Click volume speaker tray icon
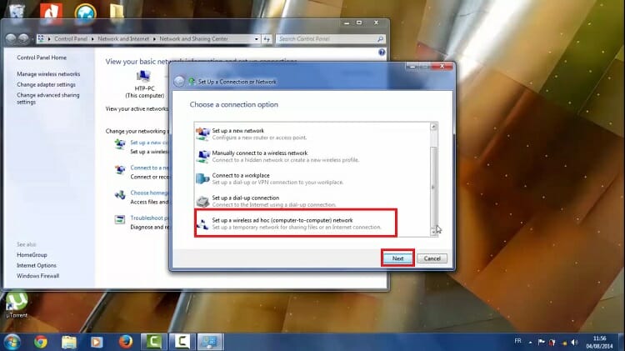This screenshot has height=351, width=625. click(574, 342)
